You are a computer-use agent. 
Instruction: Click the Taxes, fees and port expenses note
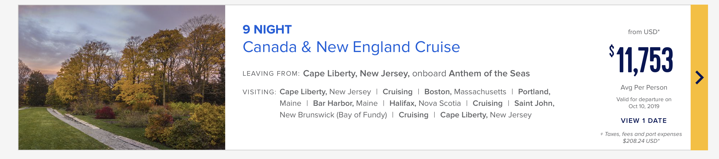[641, 137]
